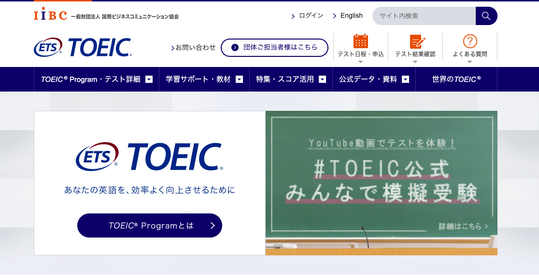Screen dimensions: 539x278
Task: Click the test results pencil icon
Action: pyautogui.click(x=415, y=41)
